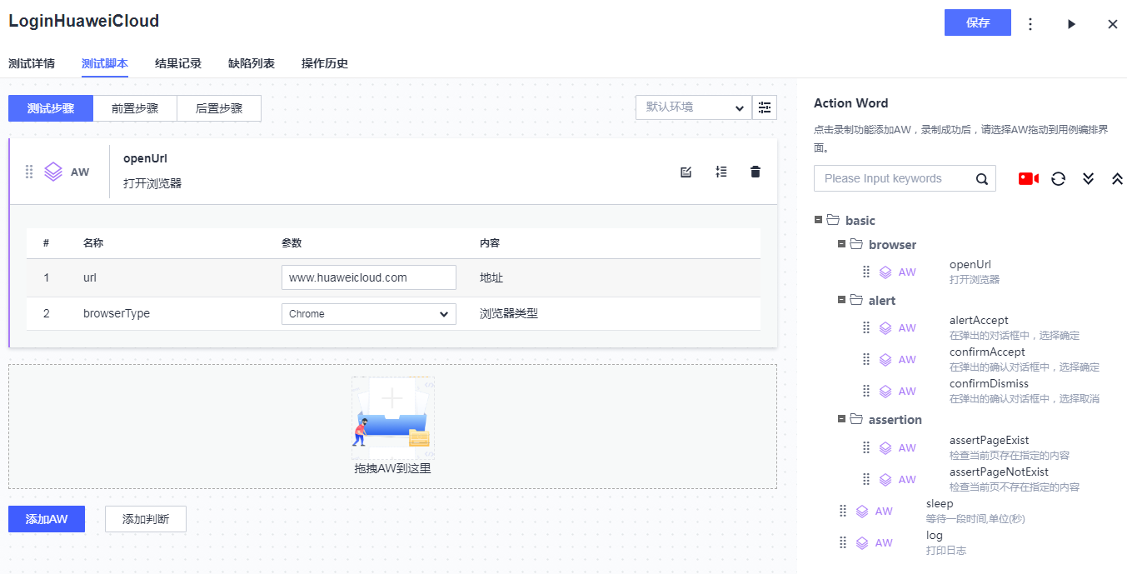Focus the url parameter input field
Image resolution: width=1127 pixels, height=574 pixels.
coord(369,277)
